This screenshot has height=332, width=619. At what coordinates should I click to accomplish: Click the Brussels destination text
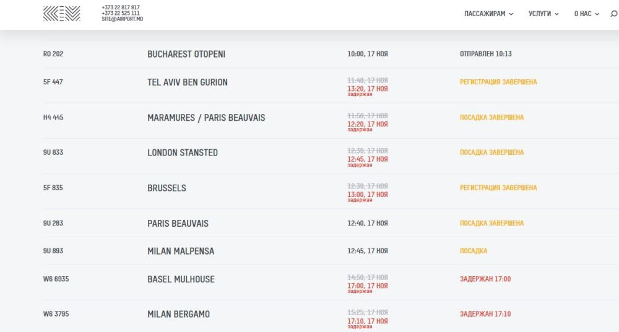(x=167, y=188)
